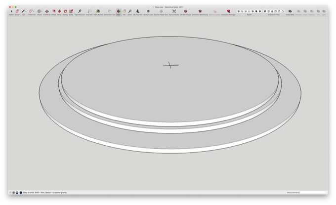The image size is (336, 205).
Task: Select the Zoom magnifier tool
Action: pyautogui.click(x=130, y=11)
